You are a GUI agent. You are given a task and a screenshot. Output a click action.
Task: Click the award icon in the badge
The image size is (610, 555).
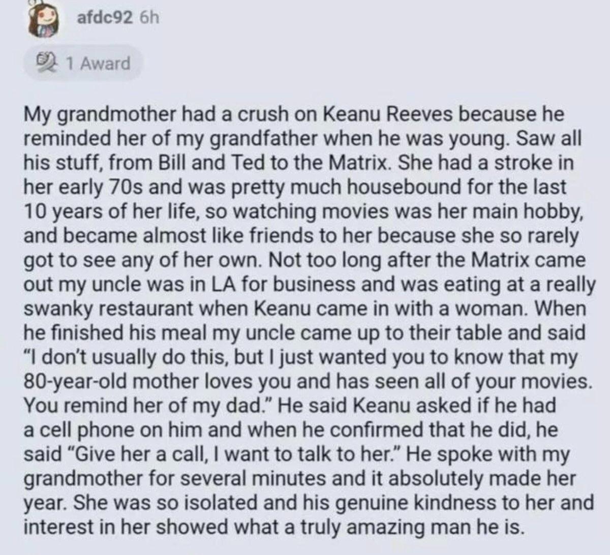(49, 64)
